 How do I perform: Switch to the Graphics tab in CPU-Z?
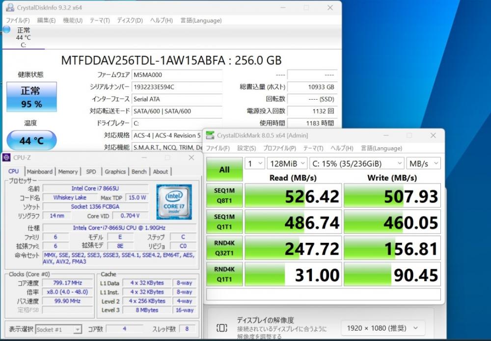tap(115, 172)
